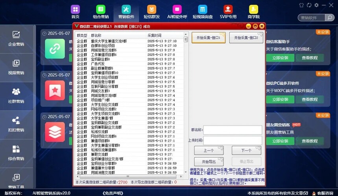Viewport: 338px width, 196px height.
Task: Select row 互联网副业分享群
Action: pyautogui.click(x=129, y=86)
